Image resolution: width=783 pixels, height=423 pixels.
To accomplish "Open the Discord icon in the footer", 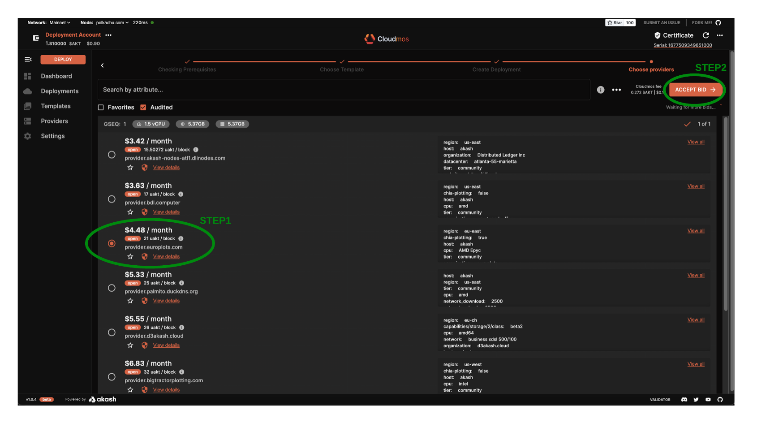I will click(684, 399).
